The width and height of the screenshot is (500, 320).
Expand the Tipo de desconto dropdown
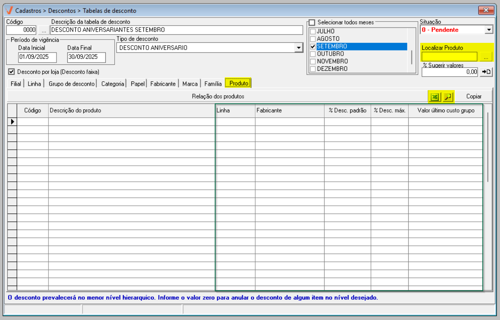point(298,48)
